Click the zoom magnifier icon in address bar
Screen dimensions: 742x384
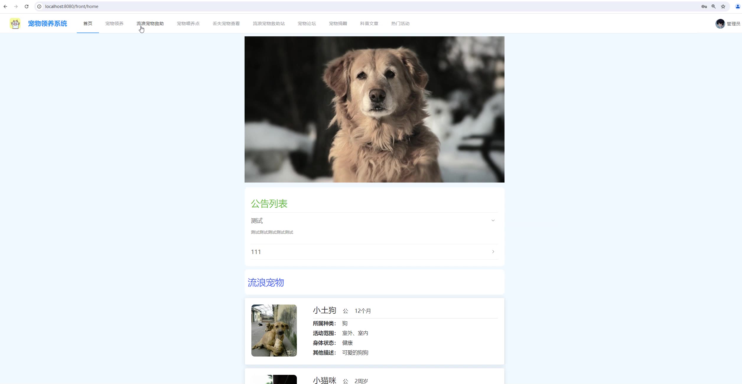tap(714, 6)
